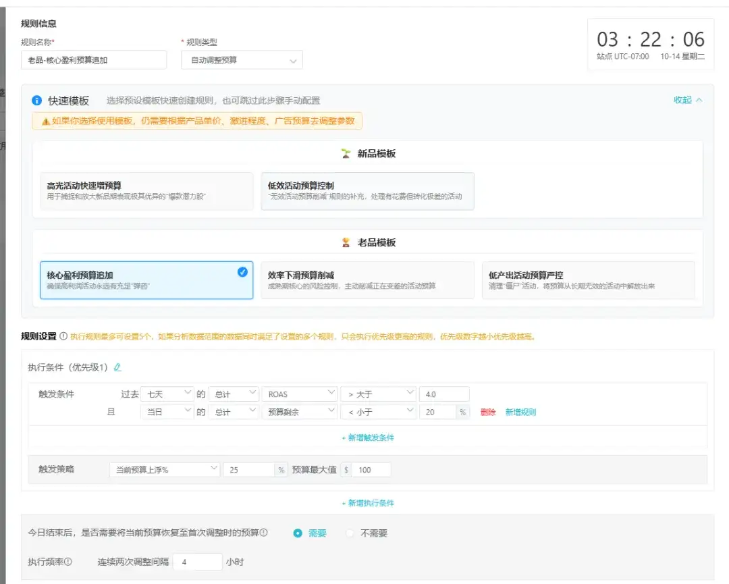Viewport: 729px width, 584px height.
Task: Select the 需要 radio button
Action: (298, 533)
